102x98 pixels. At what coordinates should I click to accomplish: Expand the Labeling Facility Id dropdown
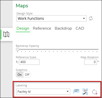point(43,91)
